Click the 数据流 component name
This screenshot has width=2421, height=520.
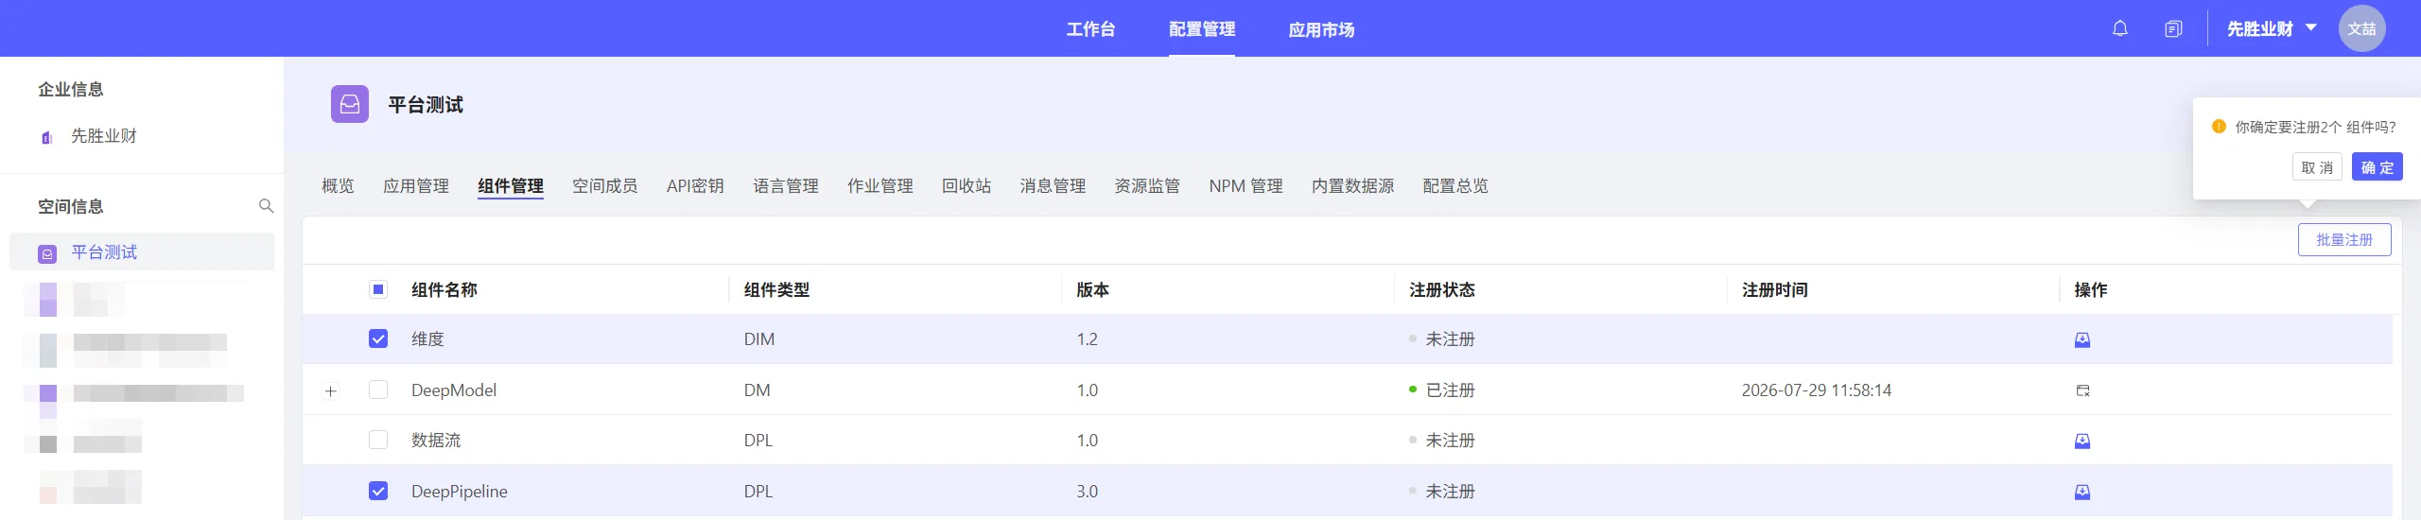436,441
